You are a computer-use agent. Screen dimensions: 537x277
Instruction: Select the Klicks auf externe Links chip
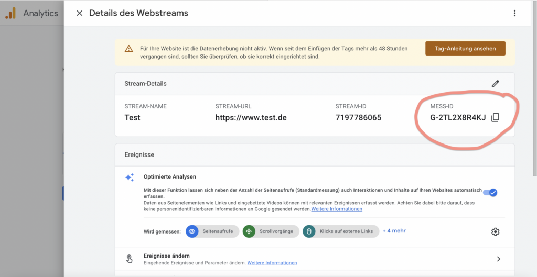click(341, 231)
